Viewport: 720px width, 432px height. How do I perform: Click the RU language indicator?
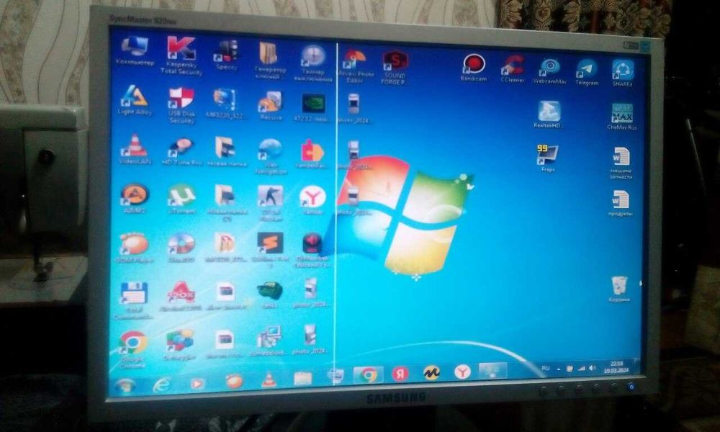546,368
